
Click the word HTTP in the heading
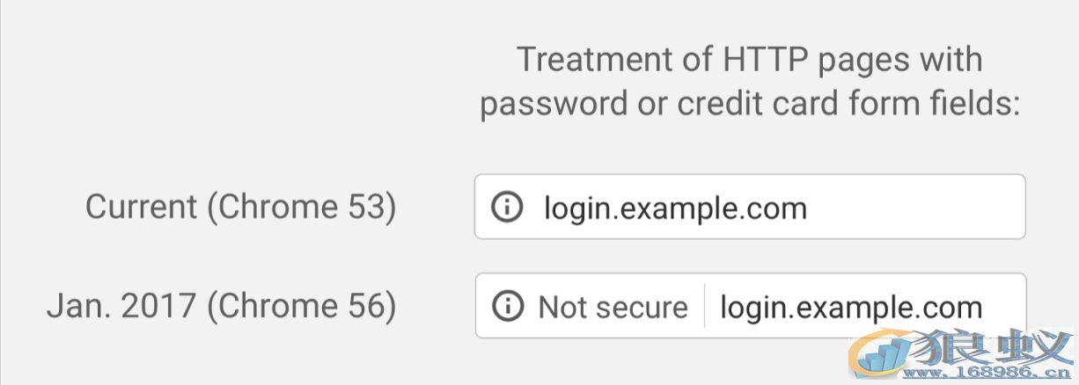(767, 60)
